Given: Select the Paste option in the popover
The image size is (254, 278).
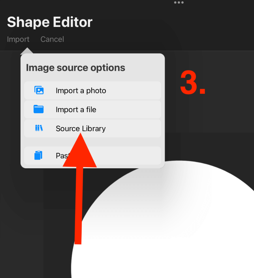Looking at the screenshot, I should click(92, 156).
